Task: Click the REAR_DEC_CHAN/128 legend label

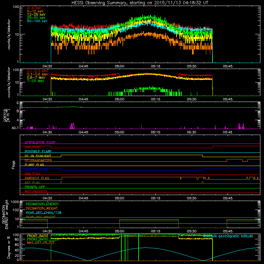Action: point(44,213)
